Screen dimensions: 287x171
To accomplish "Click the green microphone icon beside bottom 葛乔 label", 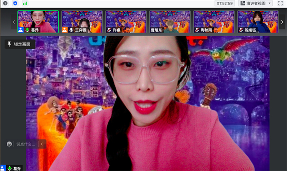I will 9,168.
